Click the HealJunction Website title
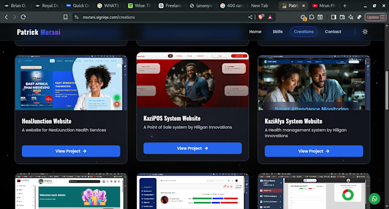The width and height of the screenshot is (389, 209). coord(47,121)
